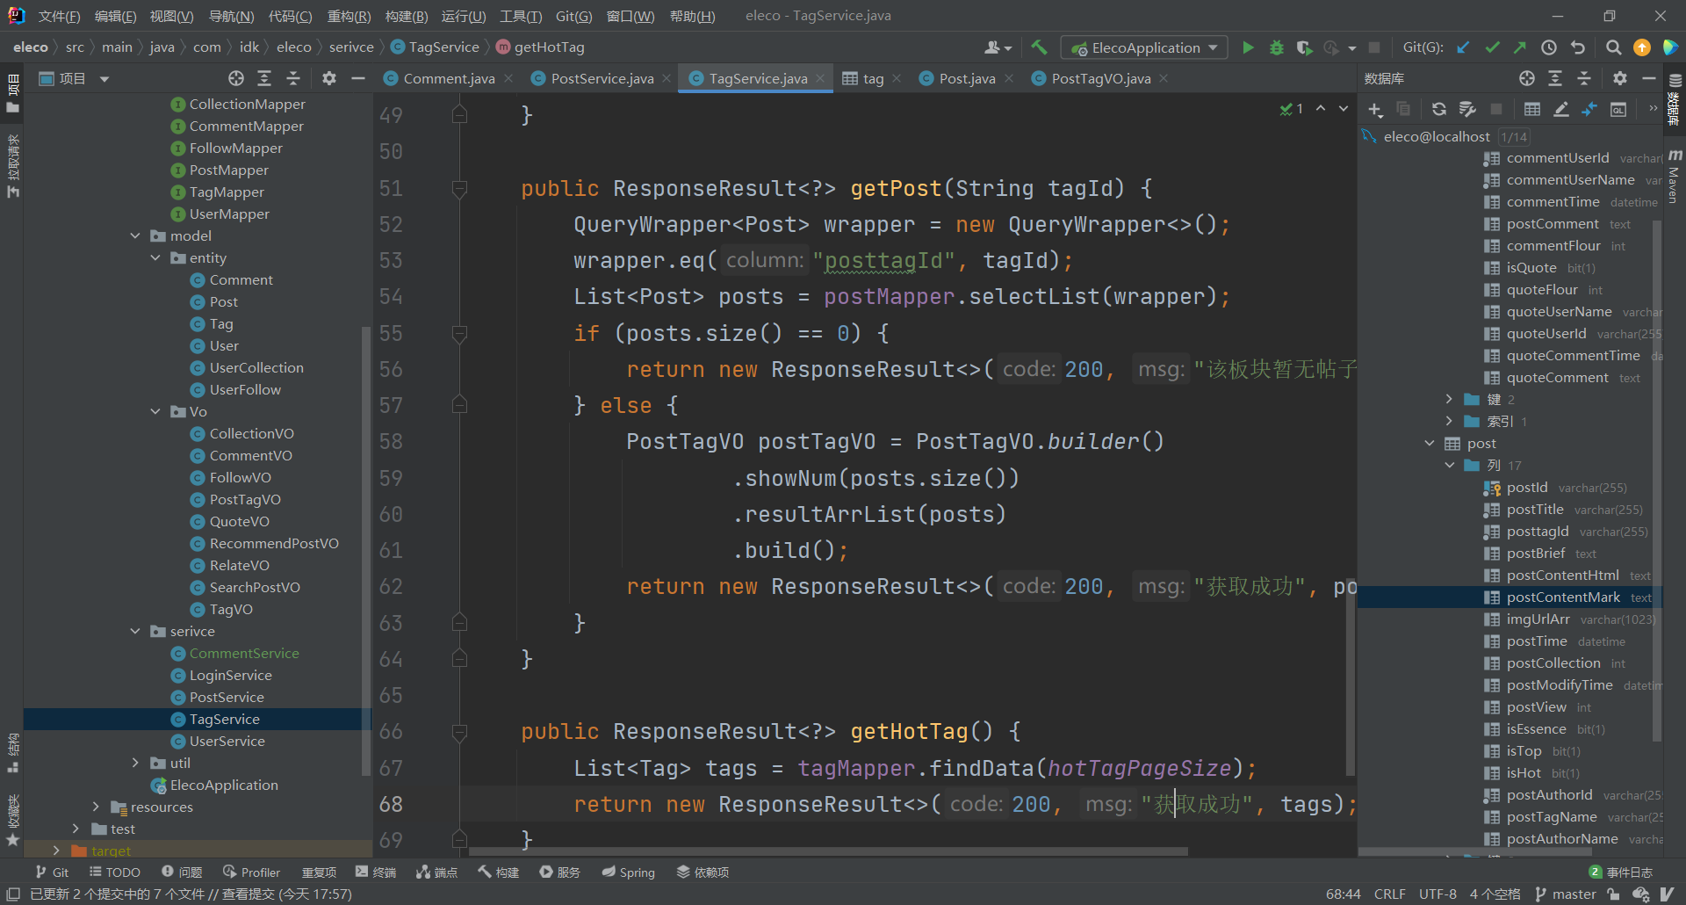Fold getHotTag method at line 66

click(459, 731)
